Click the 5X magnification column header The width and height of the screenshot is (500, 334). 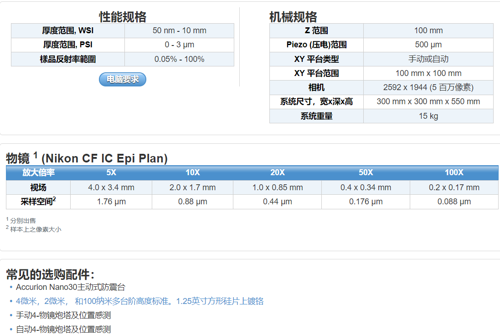coord(111,172)
